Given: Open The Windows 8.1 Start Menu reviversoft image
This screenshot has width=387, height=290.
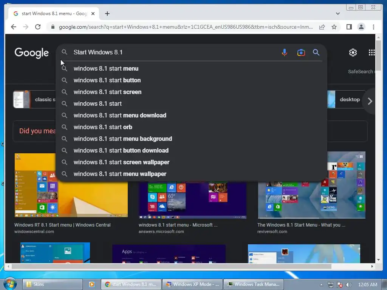Looking at the screenshot, I should point(312,185).
